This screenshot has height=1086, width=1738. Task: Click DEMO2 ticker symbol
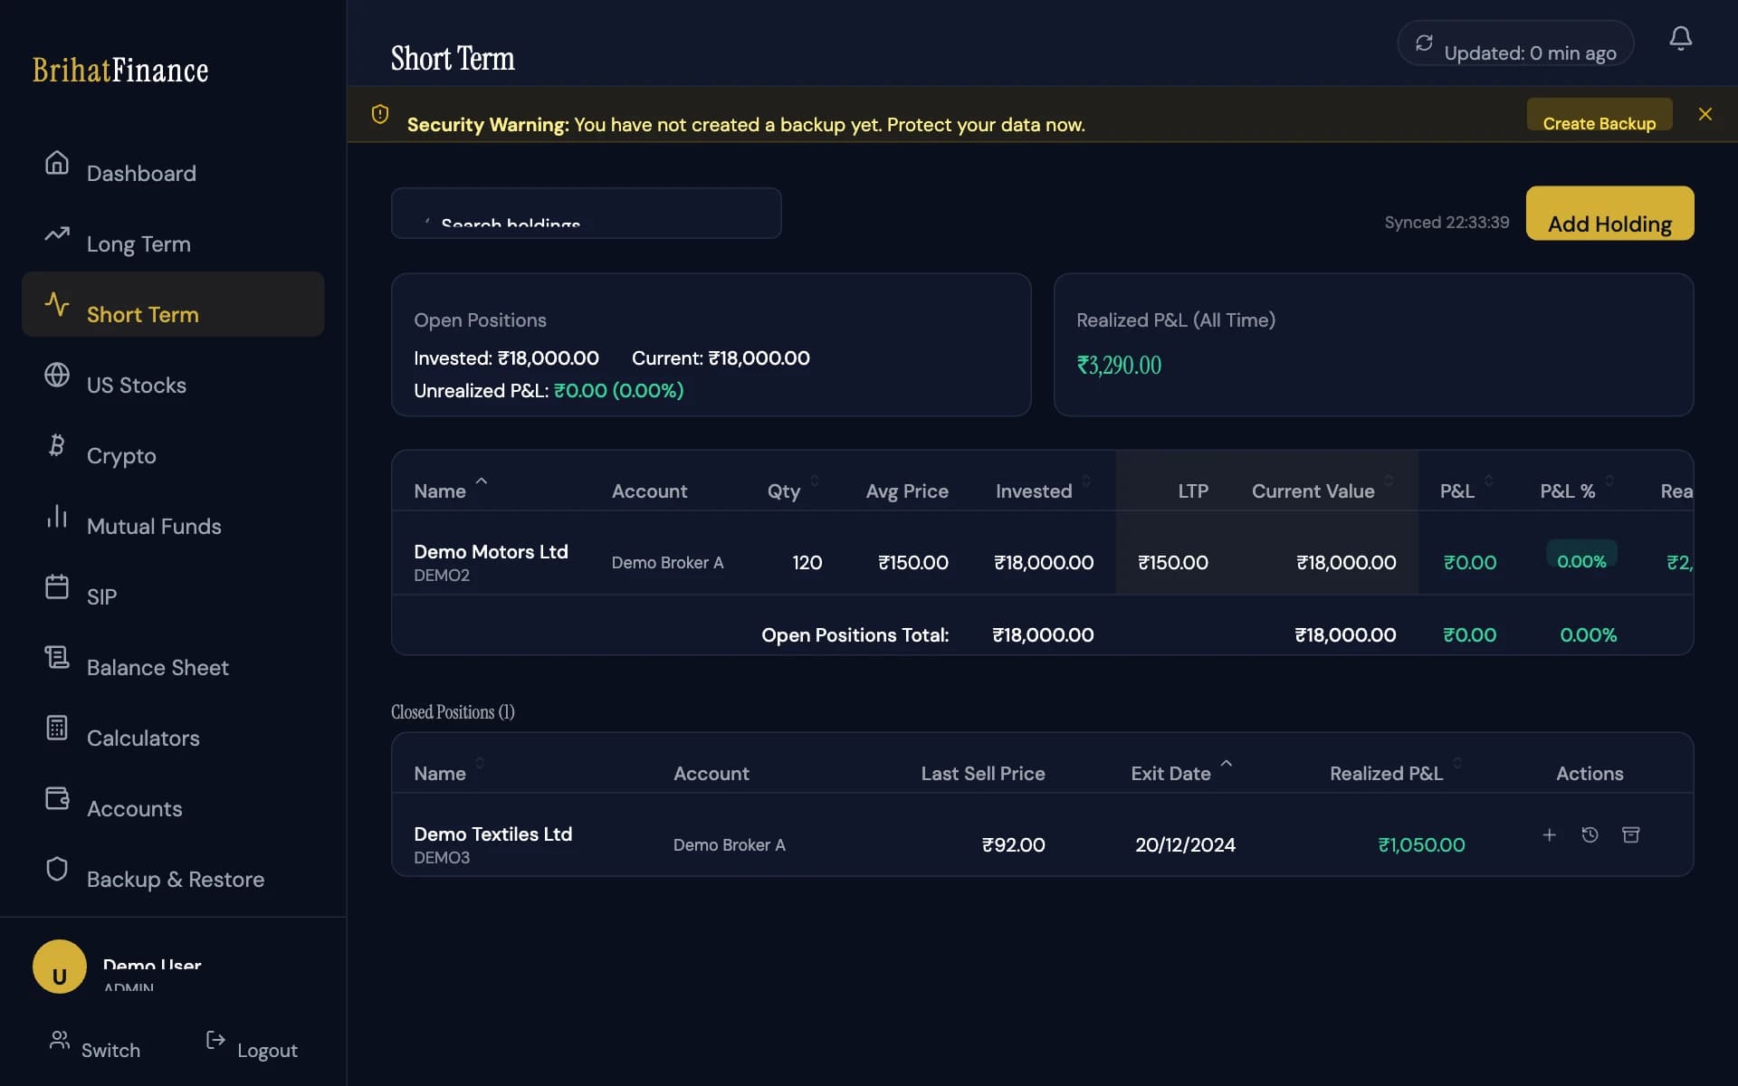pyautogui.click(x=442, y=575)
